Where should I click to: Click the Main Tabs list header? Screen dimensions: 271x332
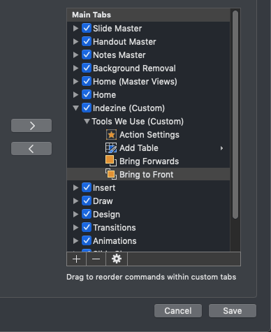click(149, 15)
